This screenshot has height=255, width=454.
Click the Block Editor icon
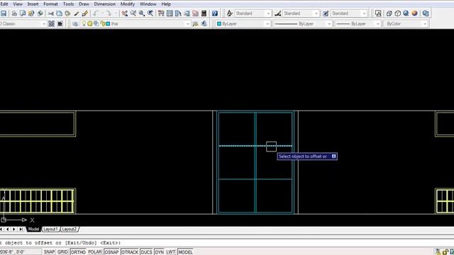[85, 13]
